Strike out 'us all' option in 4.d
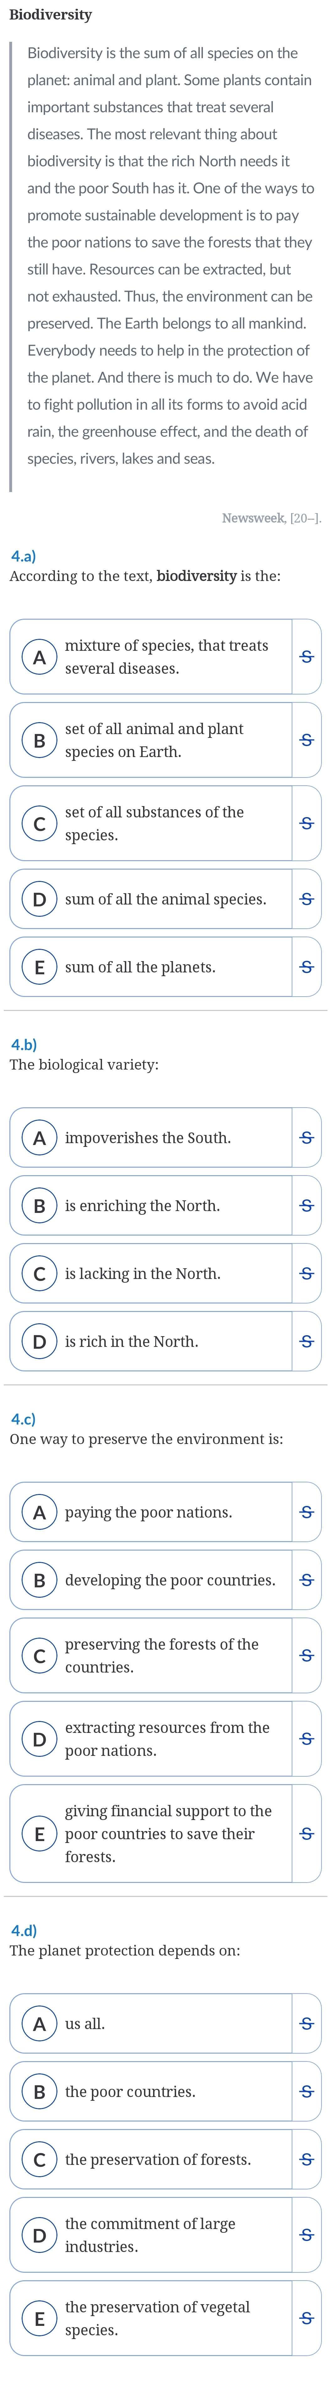The image size is (335, 2390). (307, 2023)
